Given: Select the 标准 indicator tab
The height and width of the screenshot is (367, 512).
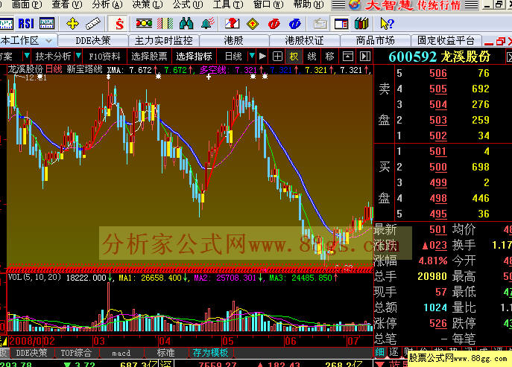Looking at the screenshot, I should pos(166,353).
